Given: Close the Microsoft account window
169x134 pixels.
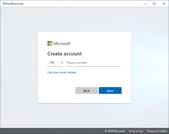Looking at the screenshot, I should click(x=164, y=4).
